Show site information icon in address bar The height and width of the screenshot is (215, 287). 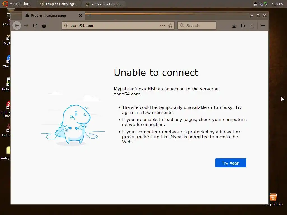pyautogui.click(x=66, y=25)
